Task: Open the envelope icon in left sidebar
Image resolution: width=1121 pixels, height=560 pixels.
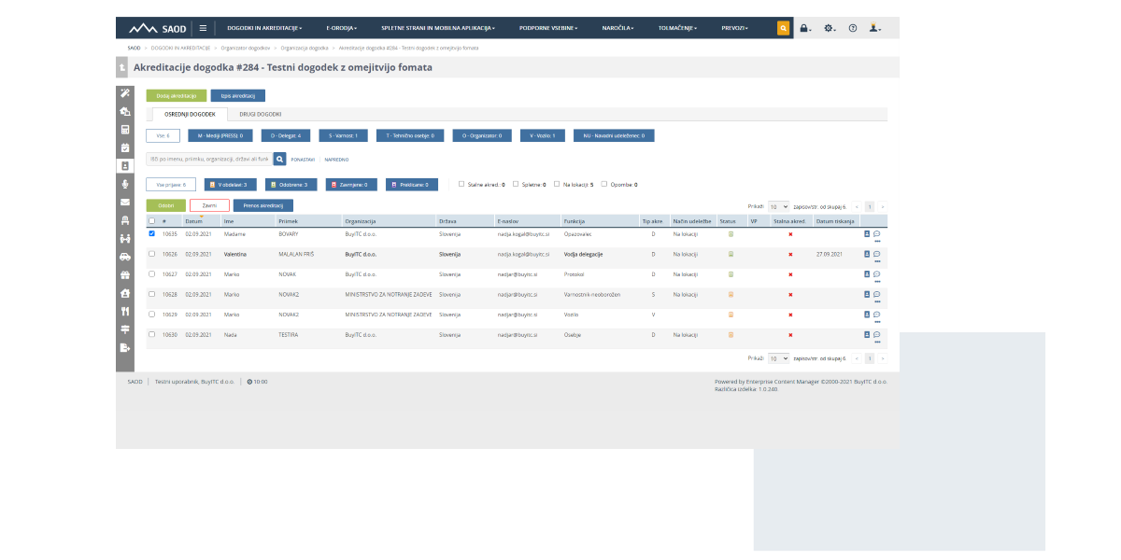Action: [x=125, y=202]
